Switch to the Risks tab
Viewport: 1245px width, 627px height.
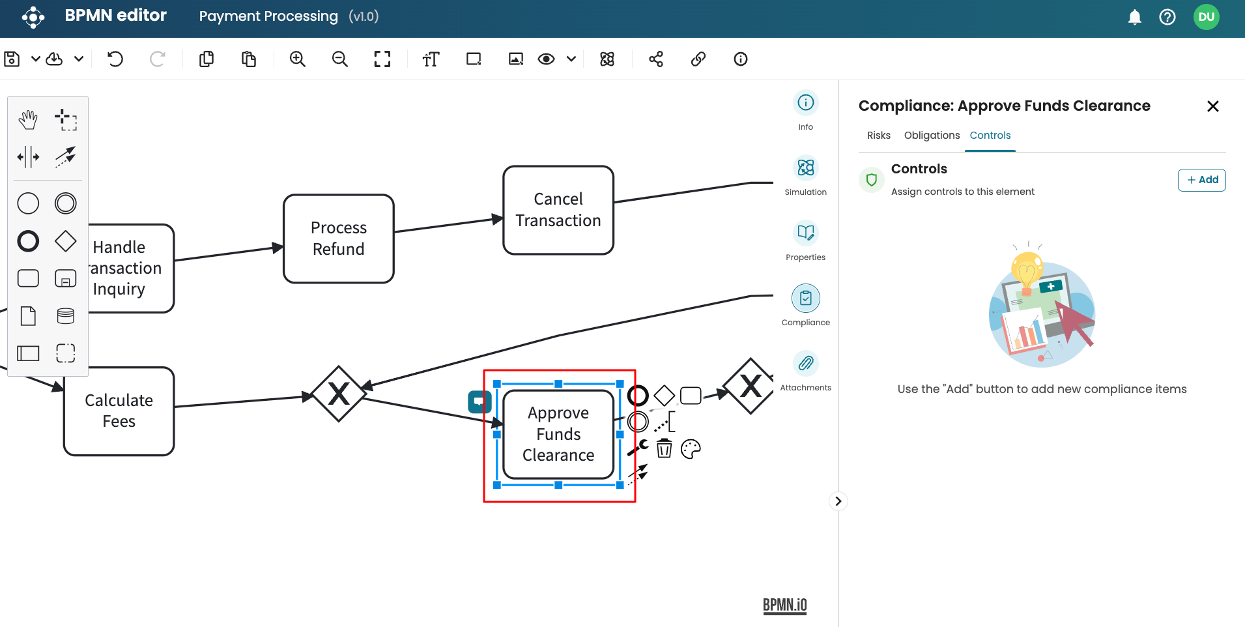tap(878, 136)
